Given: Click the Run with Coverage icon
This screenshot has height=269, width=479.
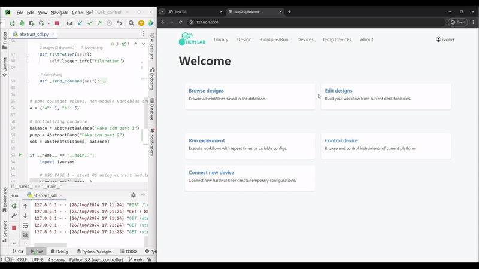Looking at the screenshot, I should 32,23.
